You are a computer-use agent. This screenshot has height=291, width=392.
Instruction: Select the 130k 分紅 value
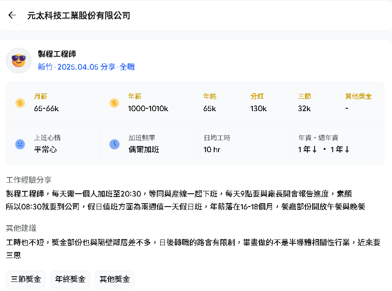pyautogui.click(x=259, y=109)
